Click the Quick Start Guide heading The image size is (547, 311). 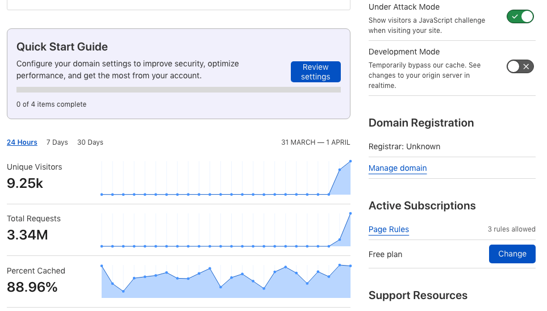pyautogui.click(x=62, y=47)
